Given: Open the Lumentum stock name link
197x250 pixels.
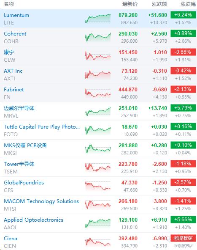Looking at the screenshot, I should 16,15.
